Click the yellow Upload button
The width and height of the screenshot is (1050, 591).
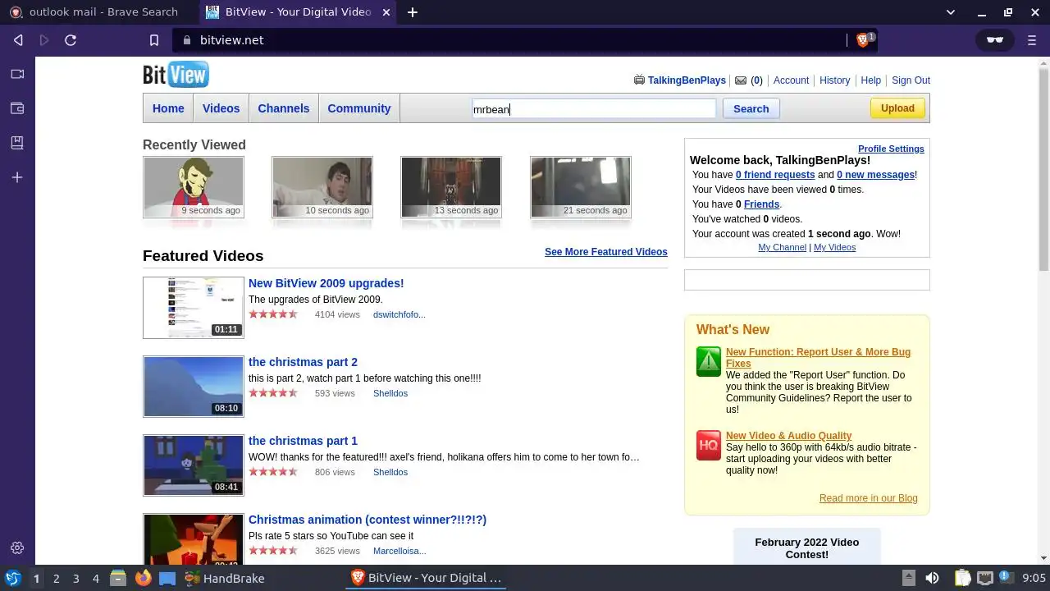[897, 108]
